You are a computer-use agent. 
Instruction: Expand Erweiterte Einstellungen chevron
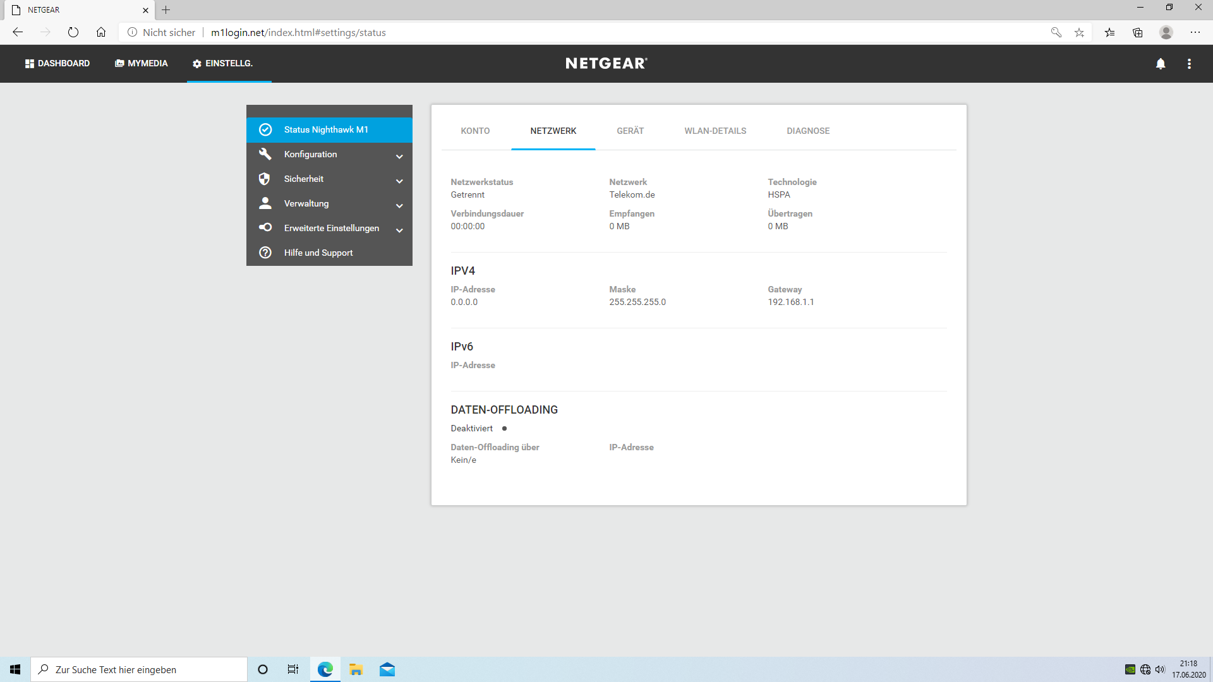(399, 230)
